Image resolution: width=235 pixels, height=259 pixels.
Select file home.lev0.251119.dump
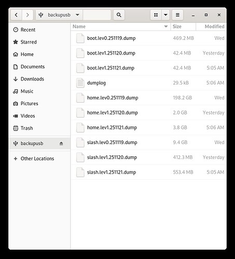point(148,98)
